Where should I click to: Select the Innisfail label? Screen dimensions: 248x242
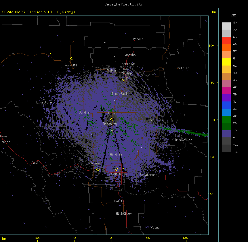[x=119, y=94]
